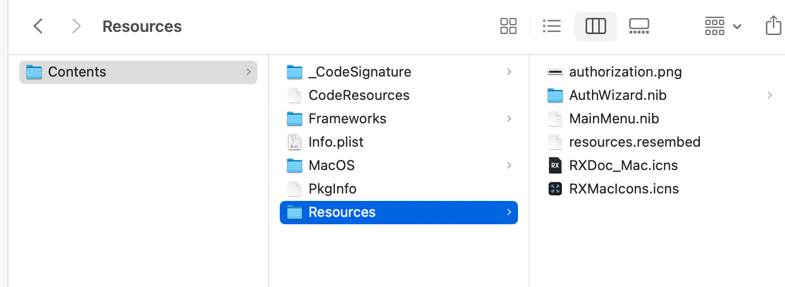Click the authorization.png file
785x287 pixels.
click(625, 72)
